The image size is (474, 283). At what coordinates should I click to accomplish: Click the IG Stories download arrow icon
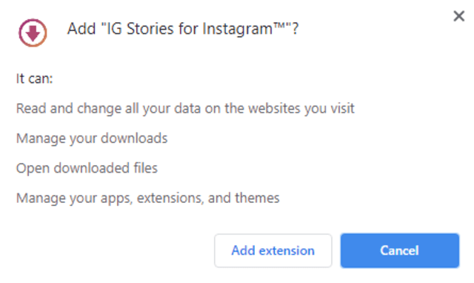coord(33,33)
